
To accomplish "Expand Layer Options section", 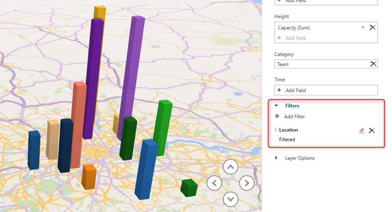I will (x=276, y=158).
